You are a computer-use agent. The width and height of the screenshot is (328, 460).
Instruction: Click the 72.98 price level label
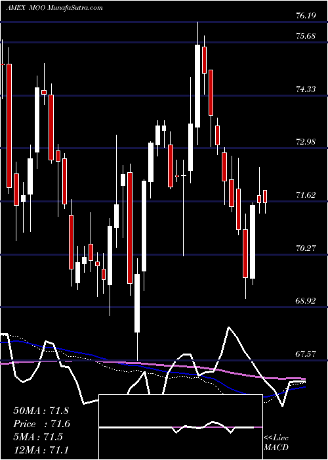[306, 142]
